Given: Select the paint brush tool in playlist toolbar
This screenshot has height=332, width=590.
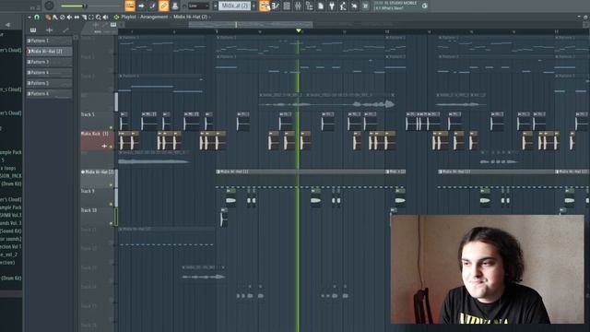Looking at the screenshot, I should click(x=55, y=17).
